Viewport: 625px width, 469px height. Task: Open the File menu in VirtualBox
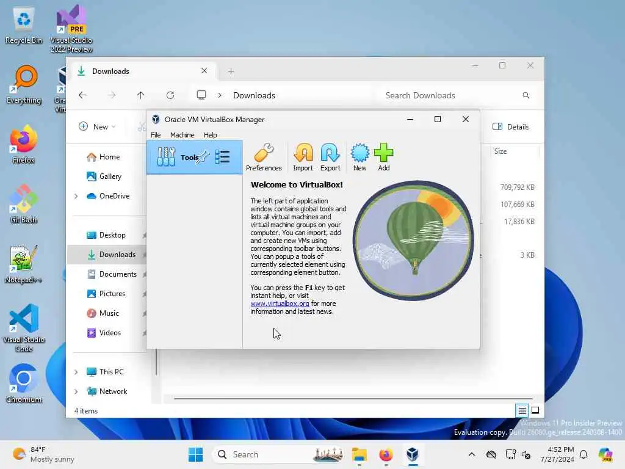click(156, 135)
